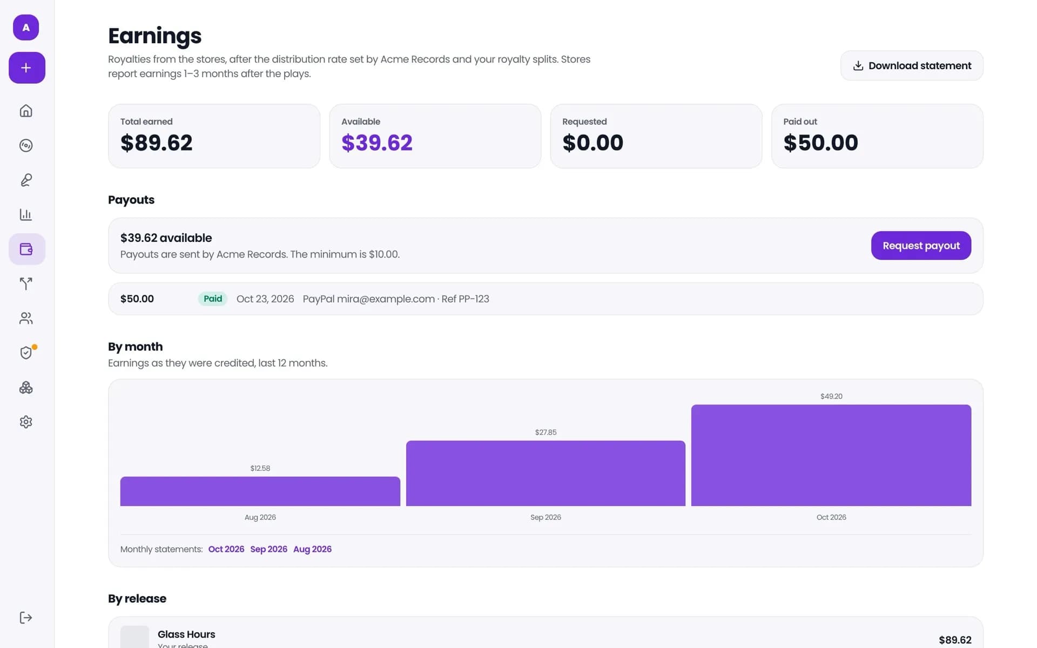Click PayPal mira@example.com reference text

396,299
